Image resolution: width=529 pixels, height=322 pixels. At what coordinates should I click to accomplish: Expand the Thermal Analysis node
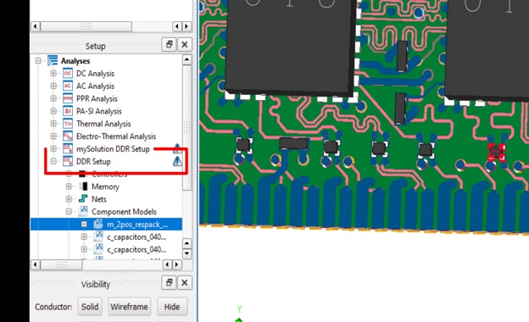53,124
